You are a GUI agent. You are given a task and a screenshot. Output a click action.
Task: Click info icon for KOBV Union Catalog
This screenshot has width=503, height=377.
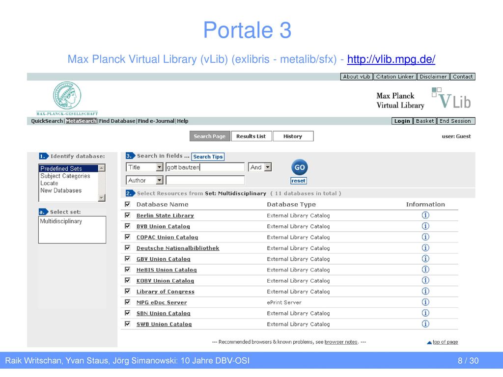425,280
